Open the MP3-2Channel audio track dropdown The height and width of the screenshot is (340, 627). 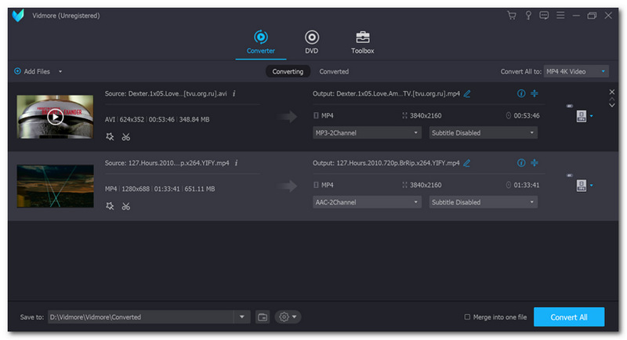tap(367, 132)
